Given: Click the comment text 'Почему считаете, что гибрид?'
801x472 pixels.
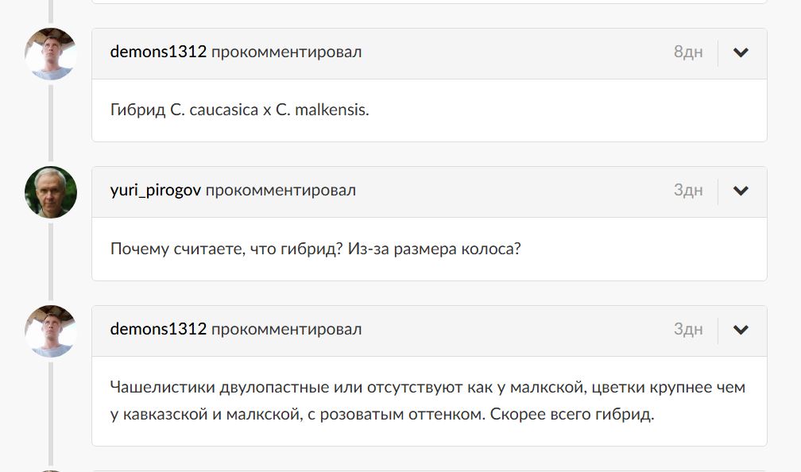Looking at the screenshot, I should [226, 249].
